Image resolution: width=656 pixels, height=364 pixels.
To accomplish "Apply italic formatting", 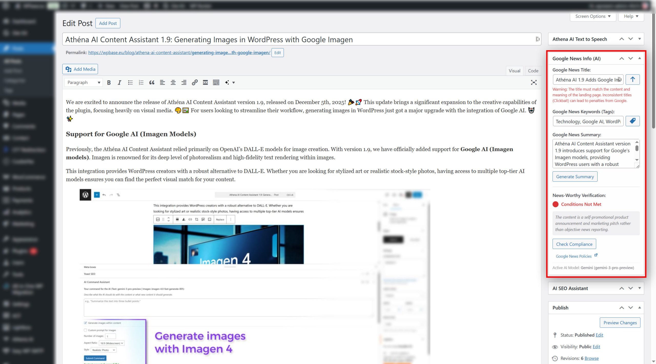I will [119, 82].
